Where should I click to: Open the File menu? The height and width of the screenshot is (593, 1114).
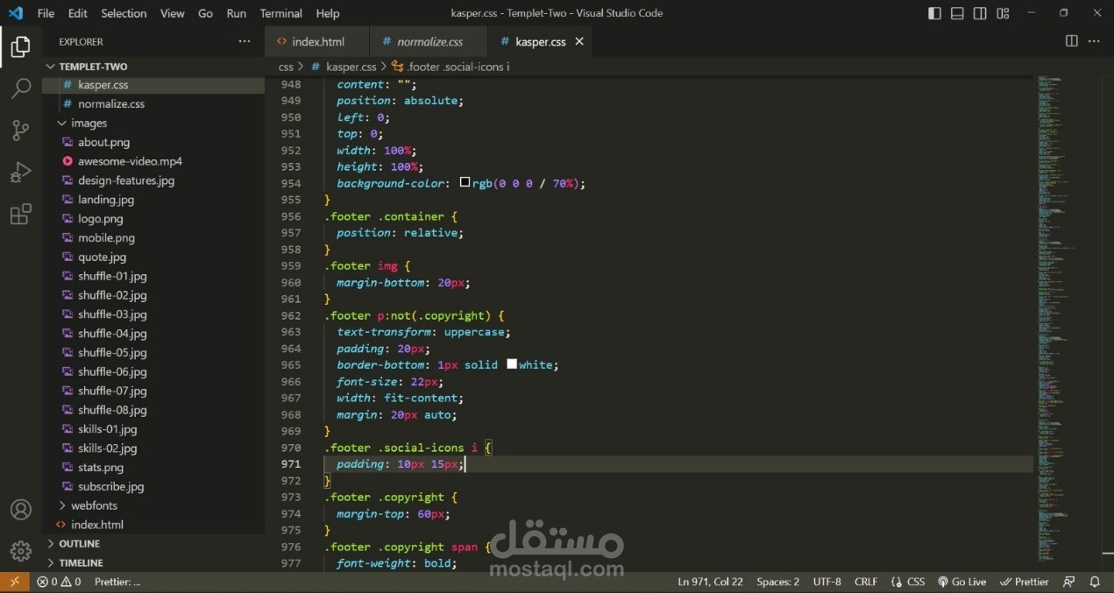coord(46,13)
